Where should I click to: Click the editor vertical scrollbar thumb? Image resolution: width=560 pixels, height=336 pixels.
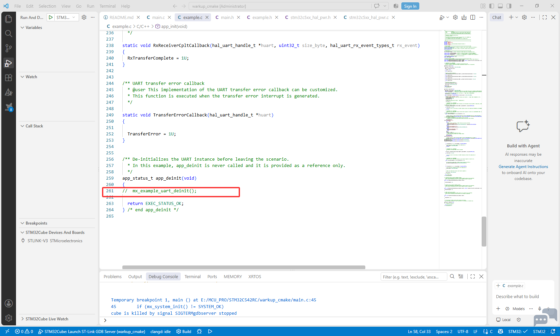(x=484, y=232)
